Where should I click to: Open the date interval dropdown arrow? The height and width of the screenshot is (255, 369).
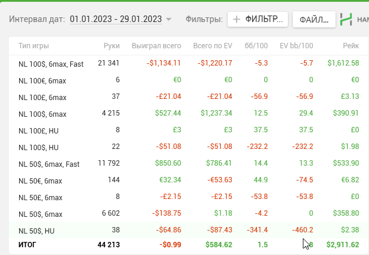169,19
